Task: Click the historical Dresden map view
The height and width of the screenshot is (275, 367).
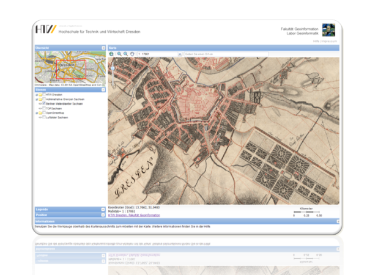Action: click(223, 131)
